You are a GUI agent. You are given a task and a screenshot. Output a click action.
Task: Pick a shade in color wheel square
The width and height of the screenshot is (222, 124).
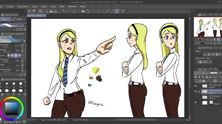coord(11,109)
